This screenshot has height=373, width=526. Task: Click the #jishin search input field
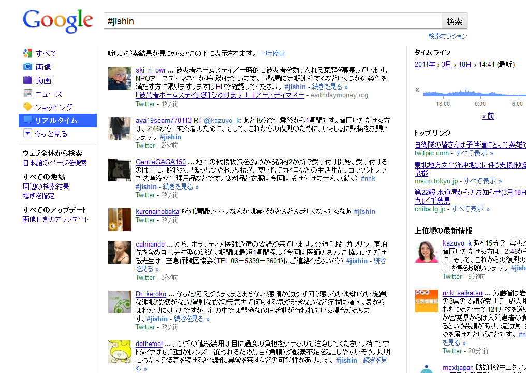point(272,21)
